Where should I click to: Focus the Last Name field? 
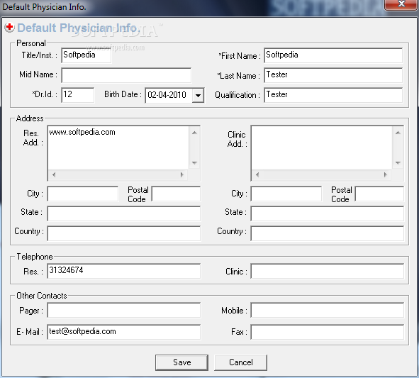point(333,75)
